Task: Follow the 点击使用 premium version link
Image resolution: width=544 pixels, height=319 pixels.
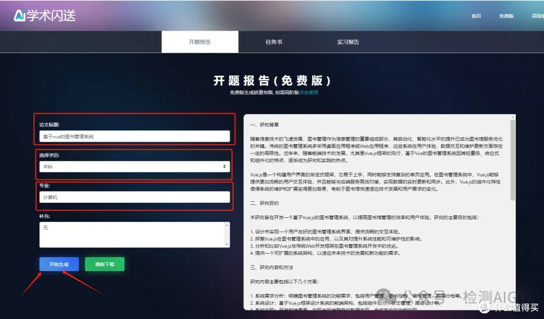Action: click(308, 92)
